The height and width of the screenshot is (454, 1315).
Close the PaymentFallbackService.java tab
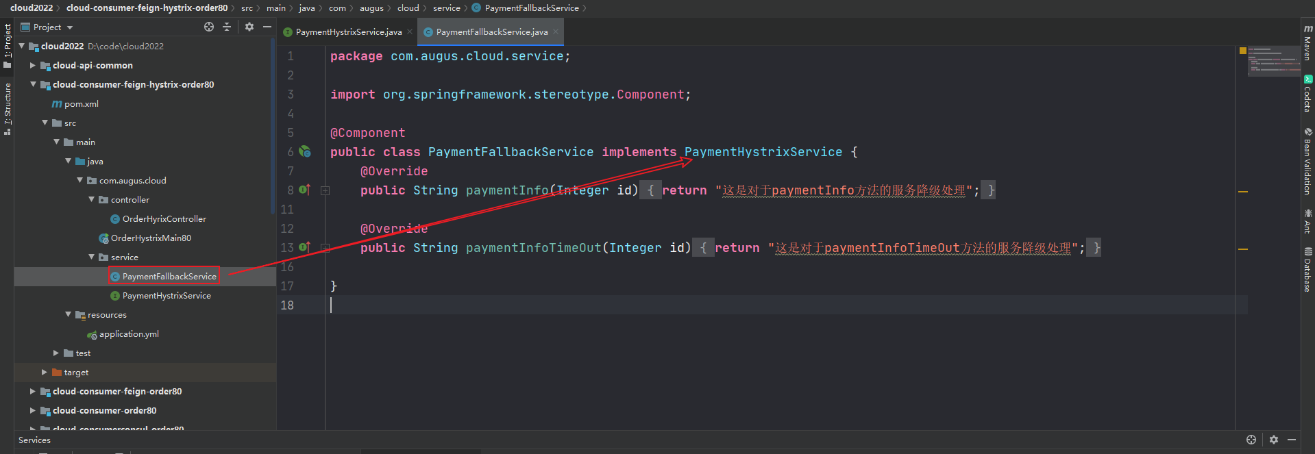coord(556,31)
